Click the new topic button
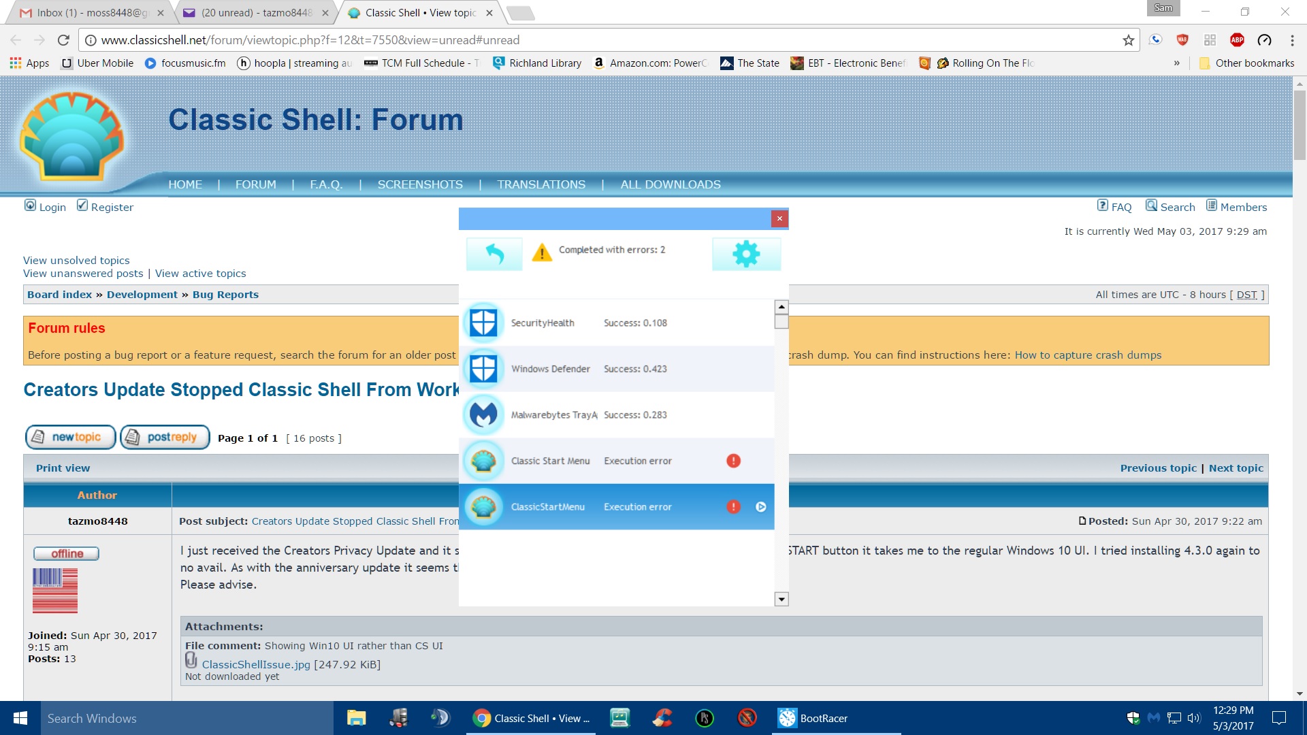Viewport: 1307px width, 735px height. (x=71, y=437)
